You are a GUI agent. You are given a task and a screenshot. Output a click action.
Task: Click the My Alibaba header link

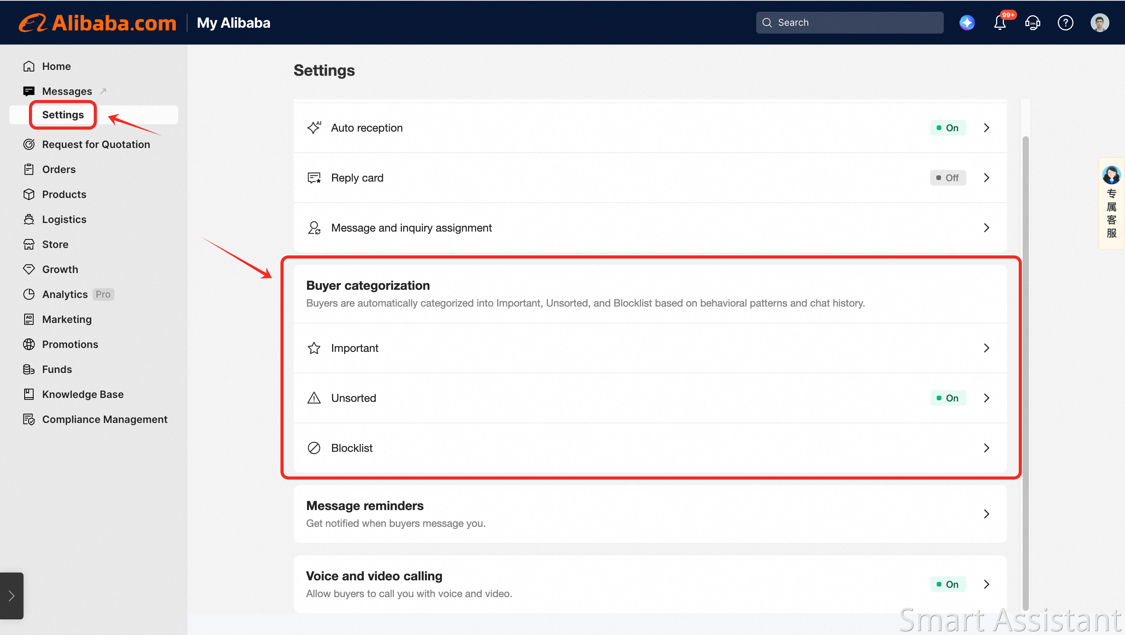[x=234, y=23]
